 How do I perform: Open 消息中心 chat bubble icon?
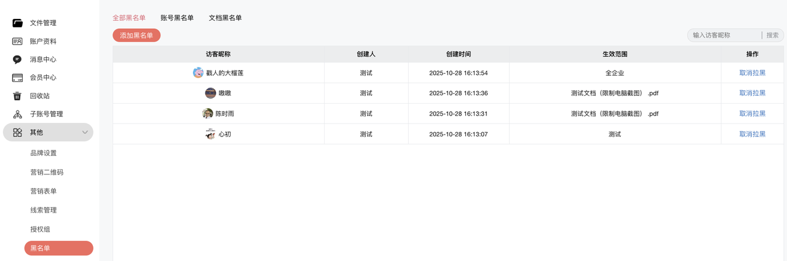click(17, 60)
